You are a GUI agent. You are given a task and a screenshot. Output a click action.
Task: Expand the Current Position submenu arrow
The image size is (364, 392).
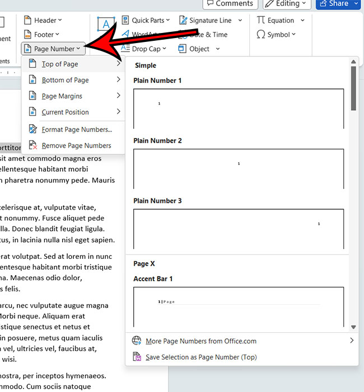(x=118, y=111)
